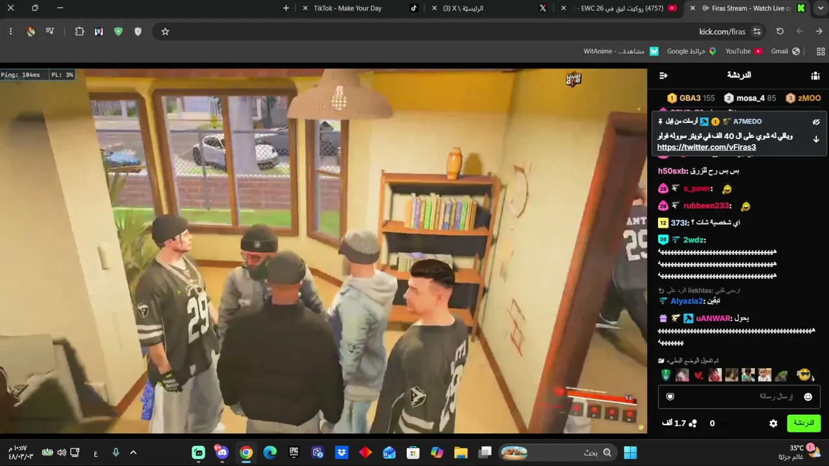Screen dimensions: 829x466
Task: Open Dropbox from the taskbar
Action: [x=341, y=453]
